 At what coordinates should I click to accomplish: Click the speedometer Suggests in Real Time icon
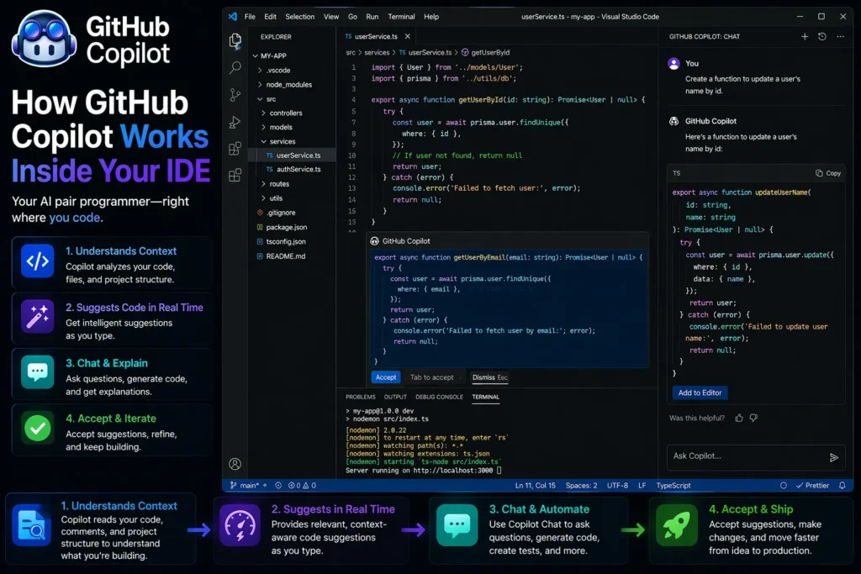[x=240, y=526]
